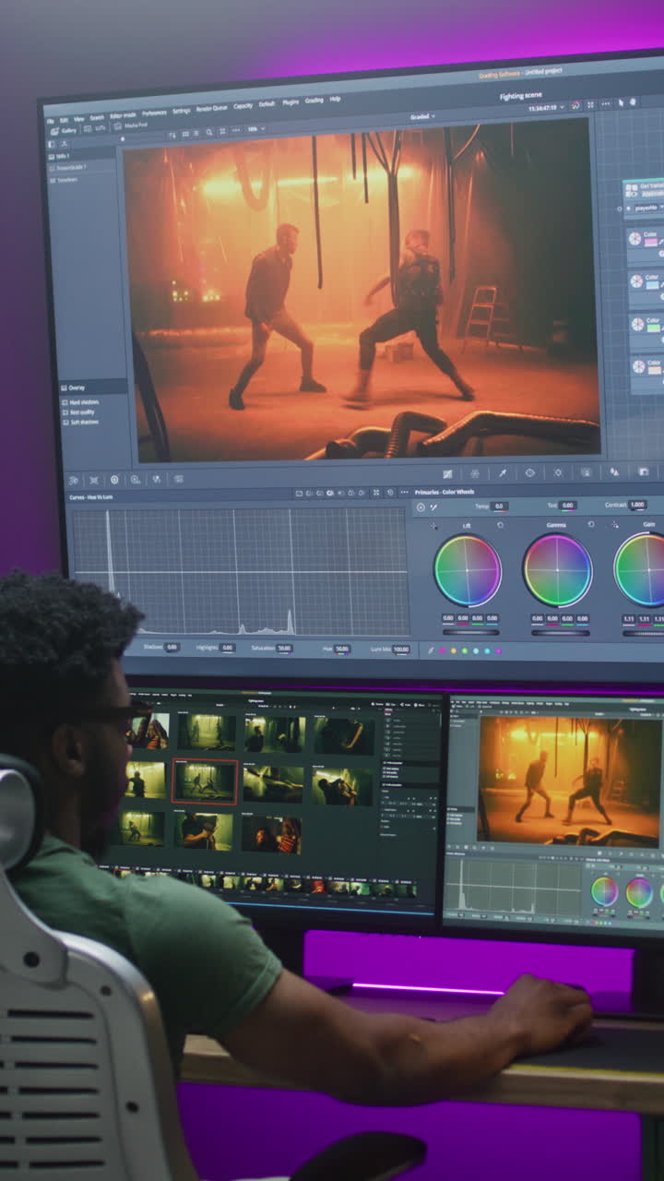664x1181 pixels.
Task: Click the Lift master slider under the wheel
Action: [470, 632]
